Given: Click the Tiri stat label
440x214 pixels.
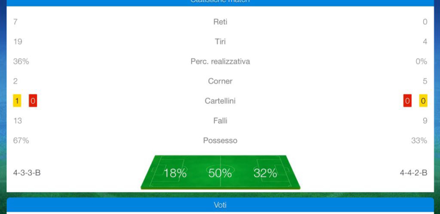Looking at the screenshot, I should click(x=220, y=42).
